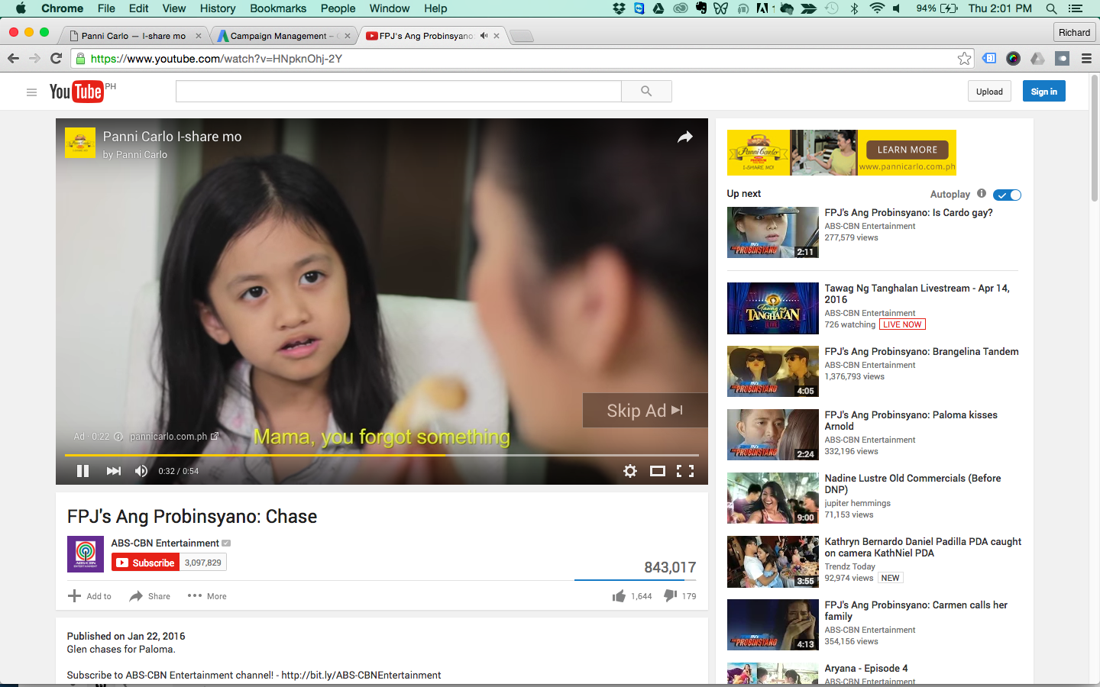Turn off the Autoplay switch
This screenshot has width=1100, height=687.
[x=1007, y=195]
